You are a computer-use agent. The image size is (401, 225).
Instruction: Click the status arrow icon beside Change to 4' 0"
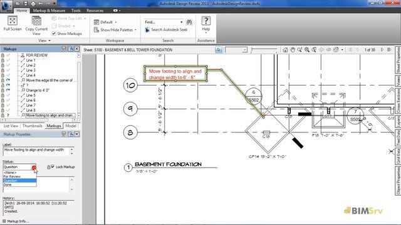pyautogui.click(x=8, y=90)
